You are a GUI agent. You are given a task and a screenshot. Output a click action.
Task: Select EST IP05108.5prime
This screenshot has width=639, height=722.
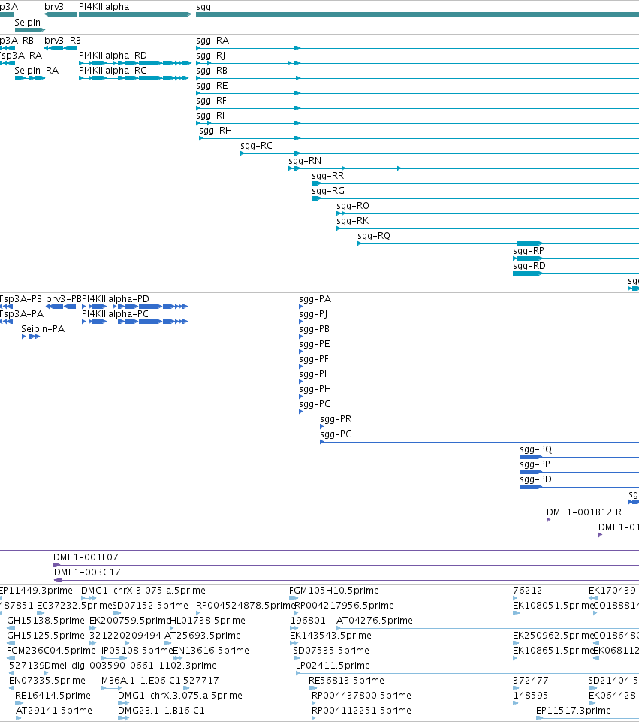[114, 658]
